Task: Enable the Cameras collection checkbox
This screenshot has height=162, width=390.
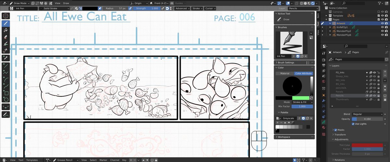Action: click(379, 12)
